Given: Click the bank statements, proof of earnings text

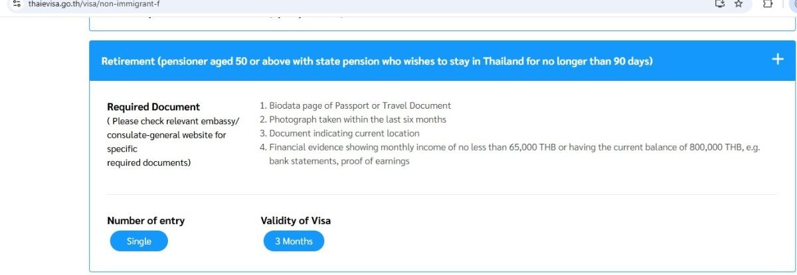Looking at the screenshot, I should [339, 161].
